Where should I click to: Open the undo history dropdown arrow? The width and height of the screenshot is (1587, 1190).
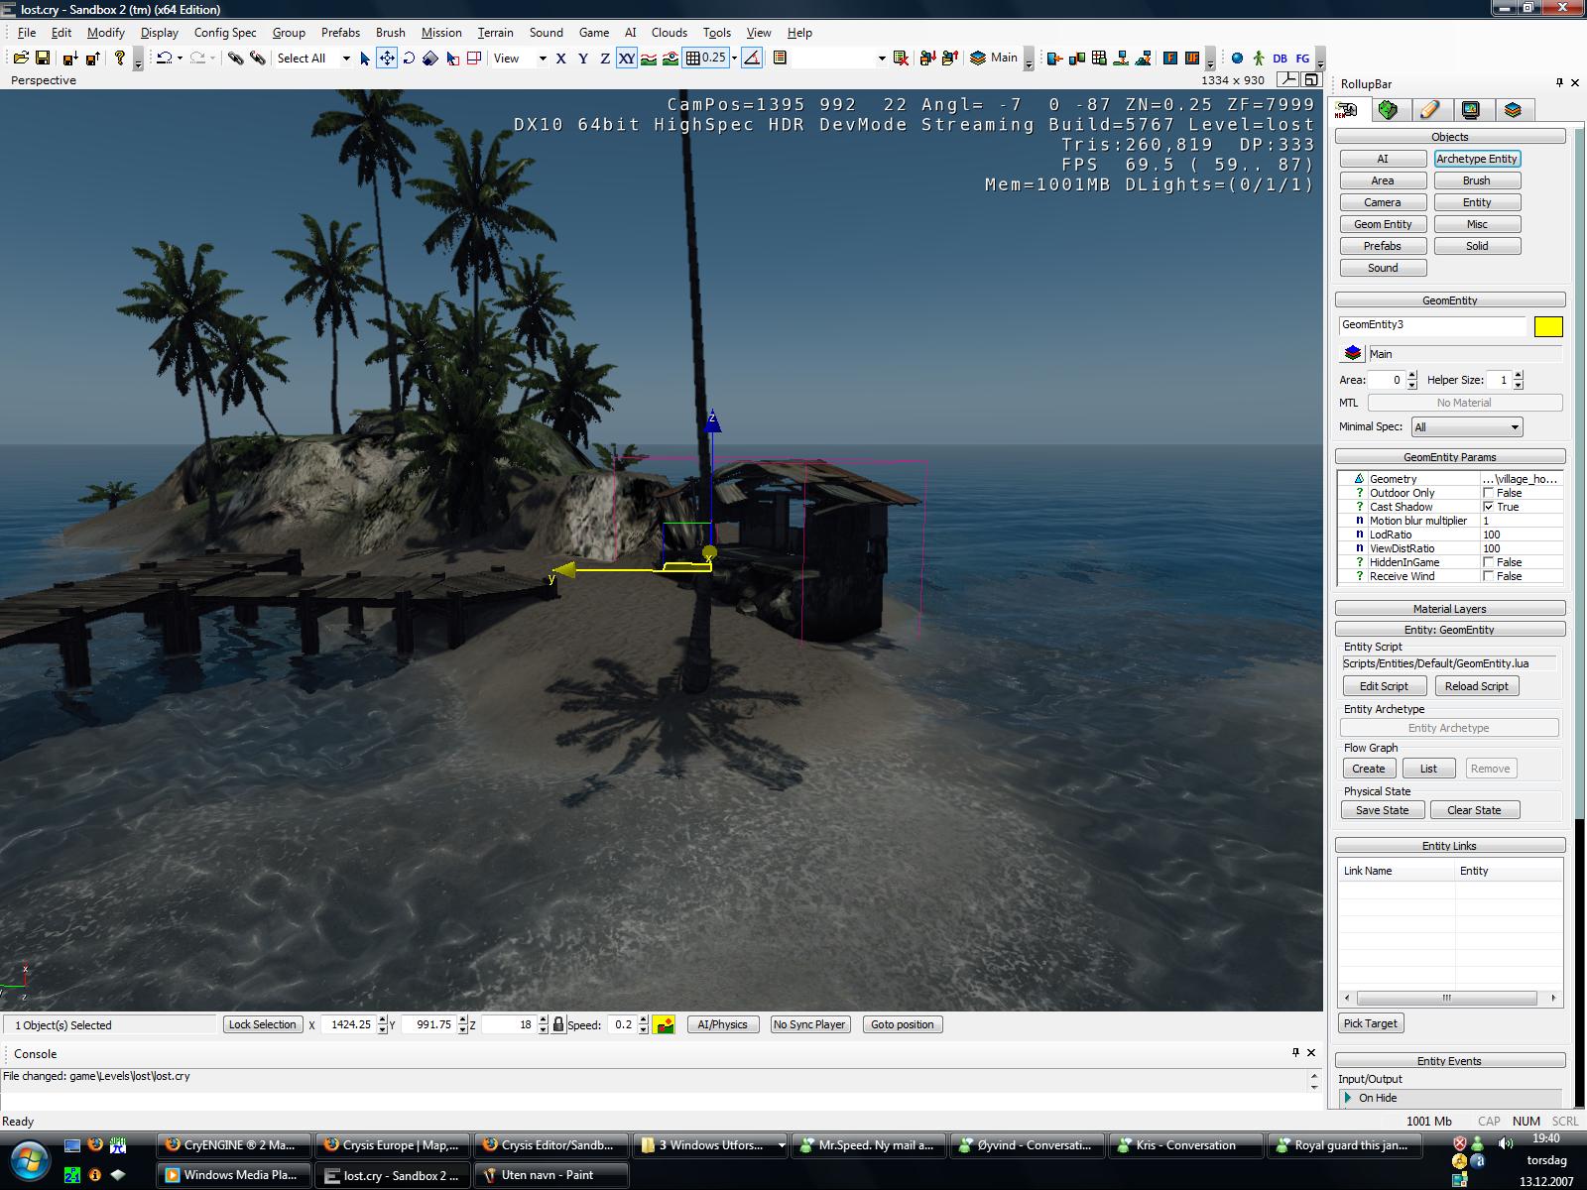click(x=180, y=59)
